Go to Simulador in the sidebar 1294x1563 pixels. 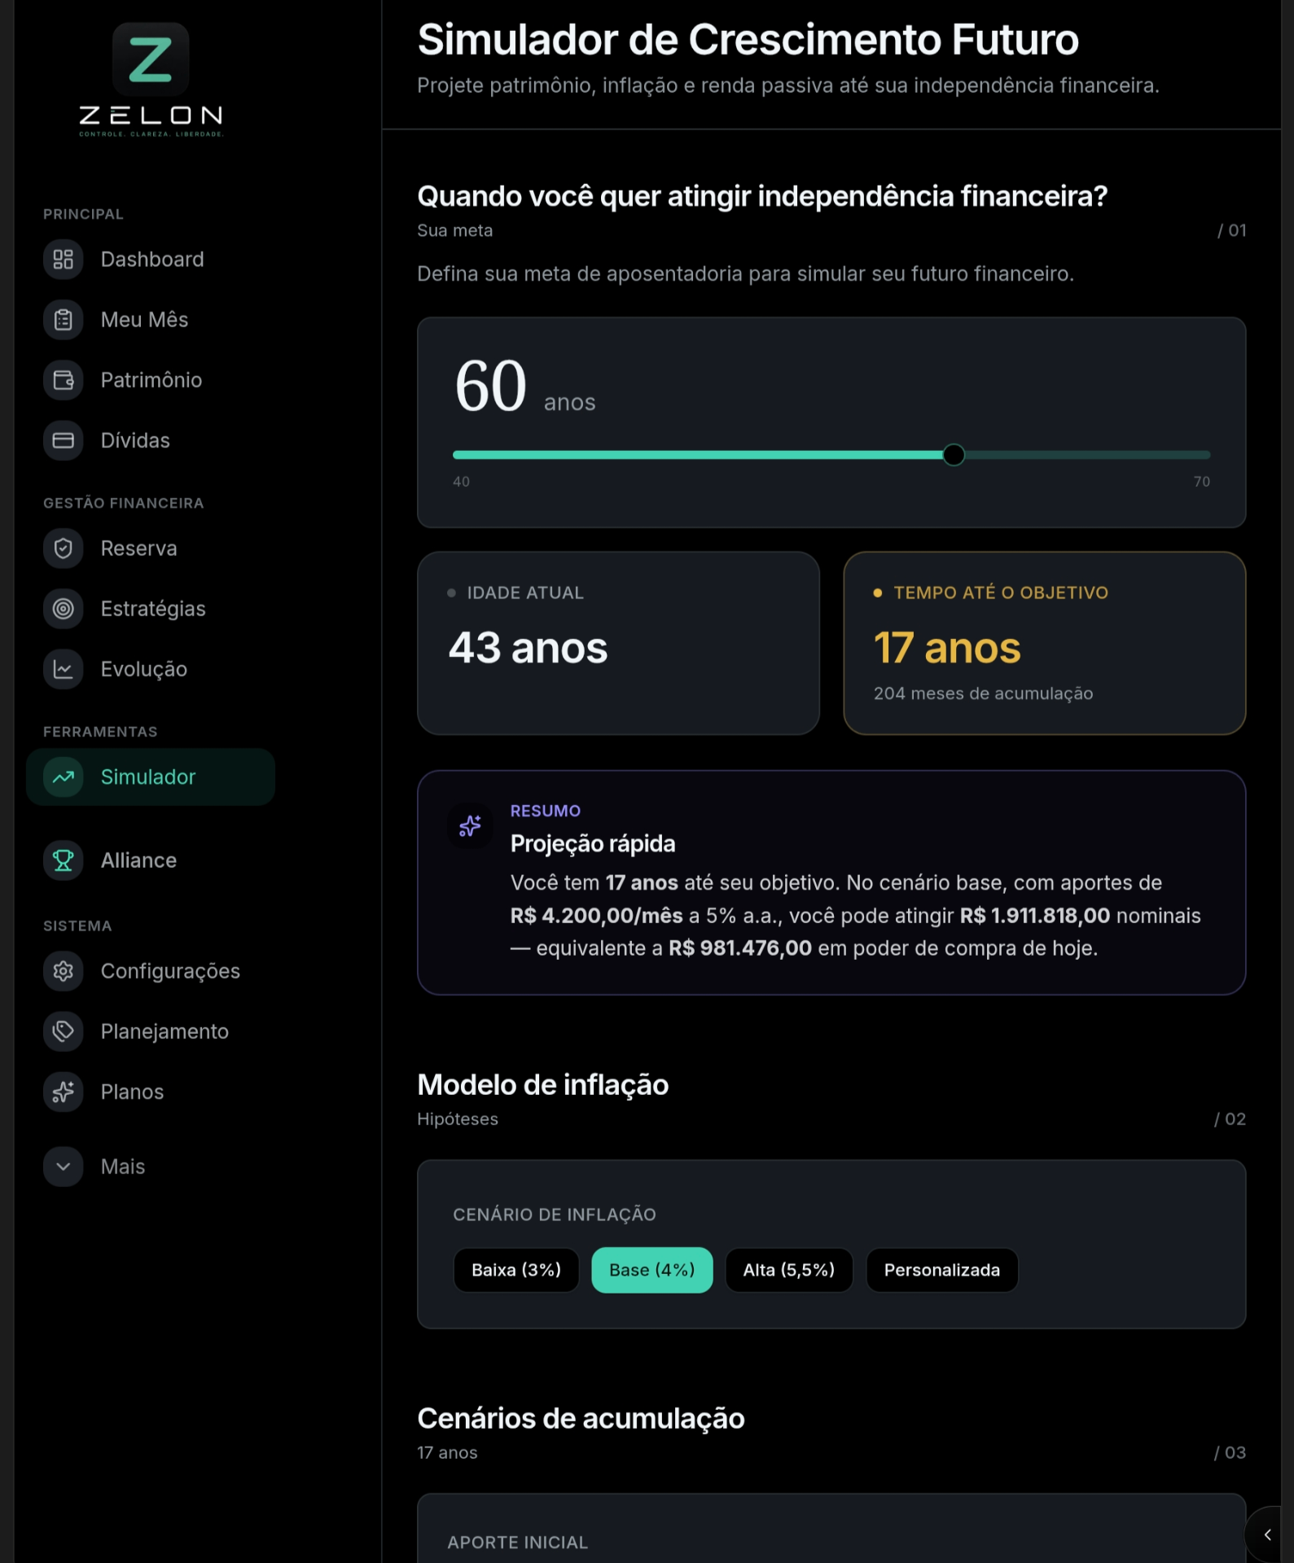[151, 777]
